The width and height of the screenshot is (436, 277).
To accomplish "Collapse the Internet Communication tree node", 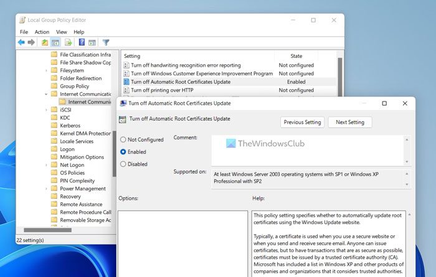I will (46, 94).
